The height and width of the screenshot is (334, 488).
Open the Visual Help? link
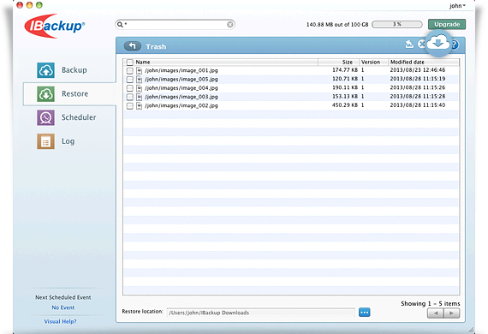[x=60, y=321]
